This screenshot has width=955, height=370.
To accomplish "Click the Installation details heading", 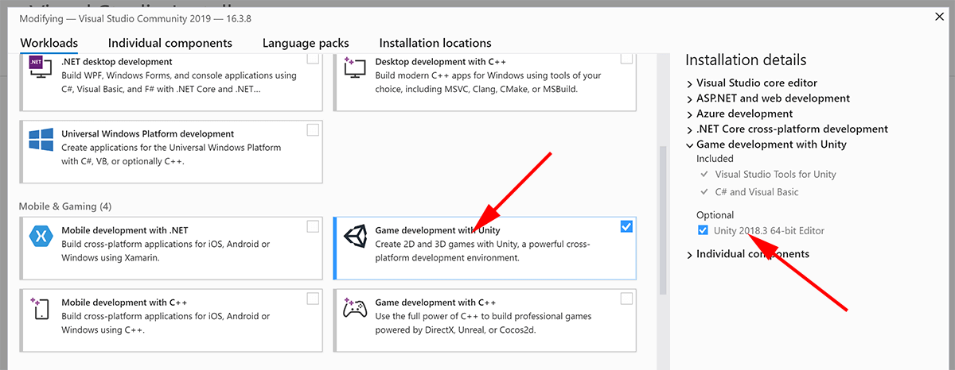I will pos(746,60).
